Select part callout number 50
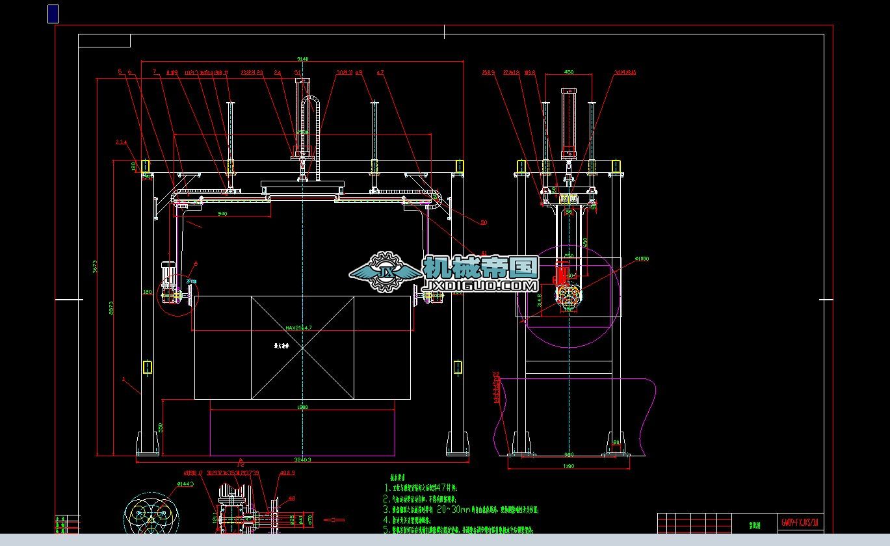890x546 pixels. coord(484,223)
